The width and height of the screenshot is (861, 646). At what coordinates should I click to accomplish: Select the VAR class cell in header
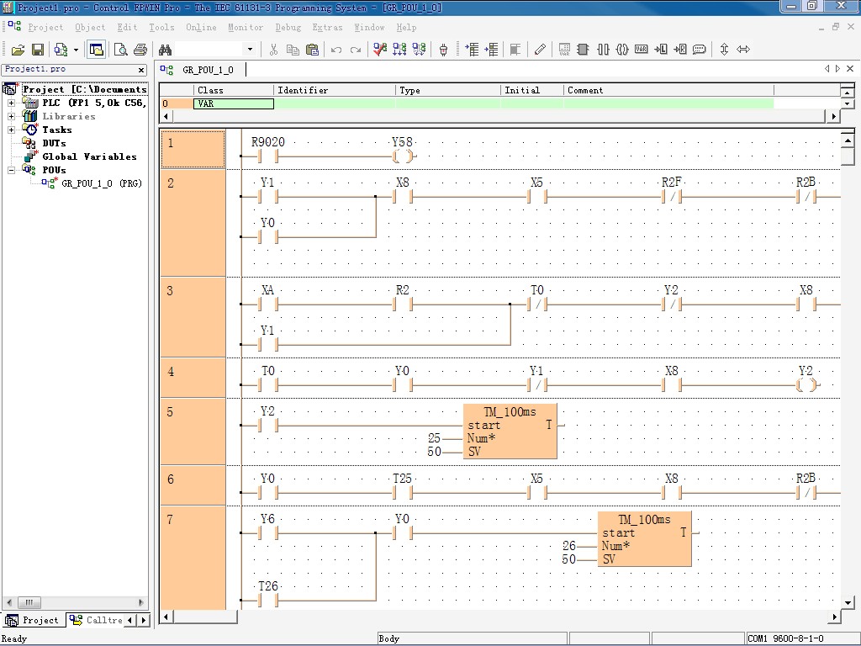[x=233, y=104]
